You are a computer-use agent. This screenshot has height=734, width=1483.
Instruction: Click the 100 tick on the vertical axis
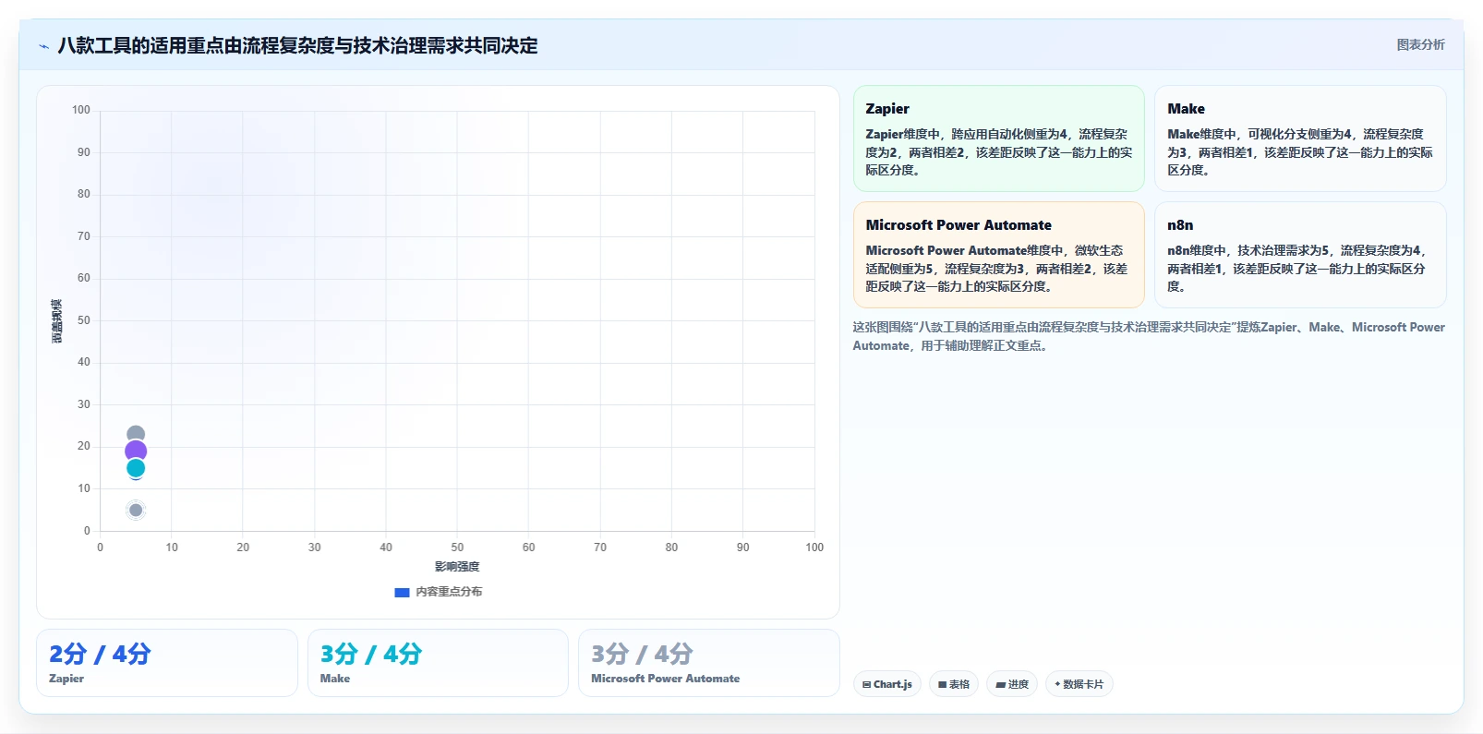81,110
